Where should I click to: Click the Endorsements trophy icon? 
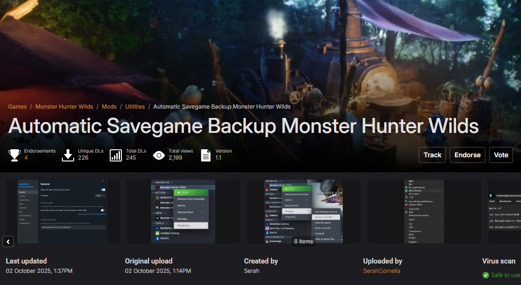tap(14, 155)
